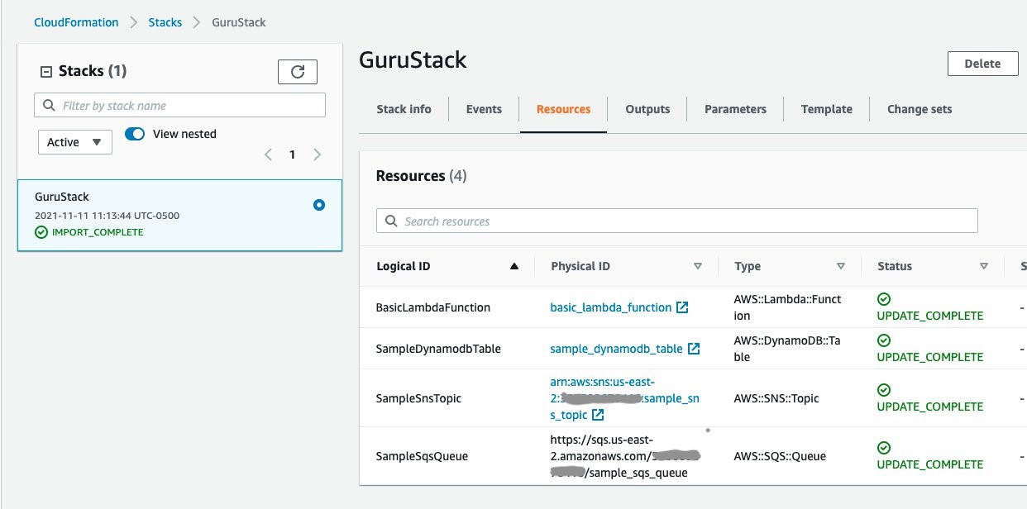The width and height of the screenshot is (1027, 509).
Task: Open external link icon for basic_lambda_function
Action: click(x=682, y=307)
